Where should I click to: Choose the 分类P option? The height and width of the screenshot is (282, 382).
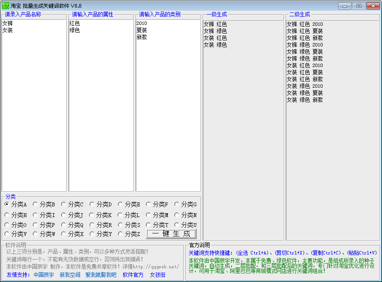click(x=44, y=225)
